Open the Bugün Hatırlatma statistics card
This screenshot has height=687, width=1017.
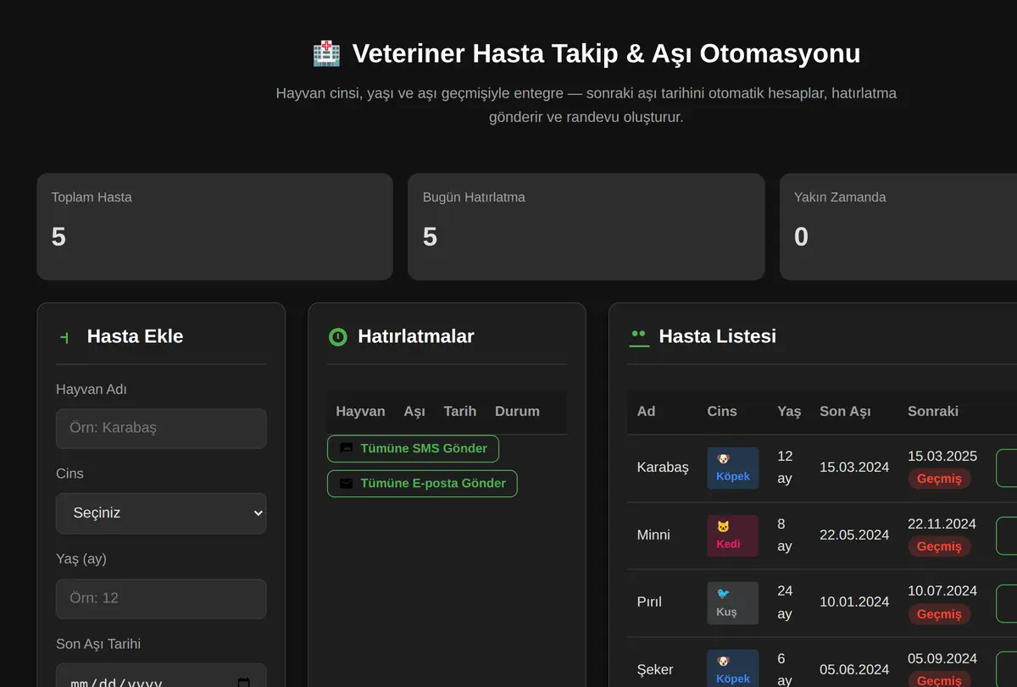[x=586, y=227]
